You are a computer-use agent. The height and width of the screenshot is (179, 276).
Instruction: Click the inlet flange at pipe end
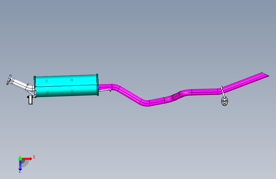tap(9, 80)
